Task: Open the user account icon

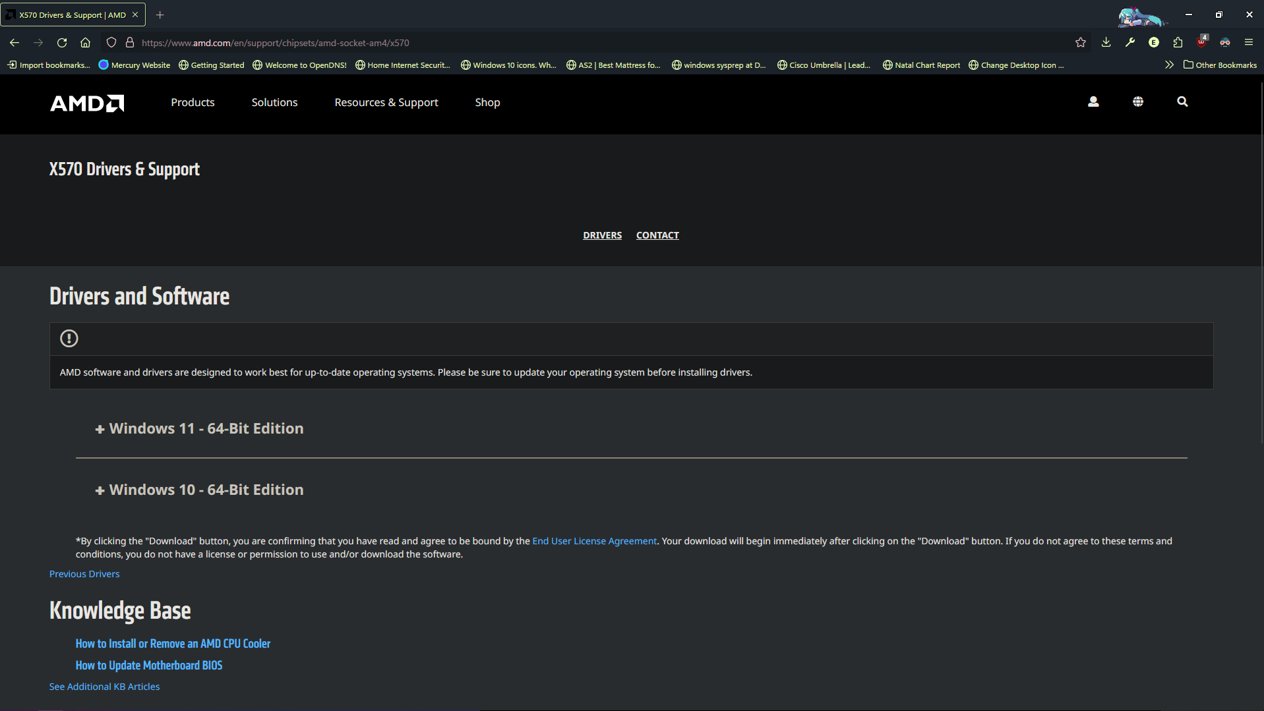Action: (x=1093, y=101)
